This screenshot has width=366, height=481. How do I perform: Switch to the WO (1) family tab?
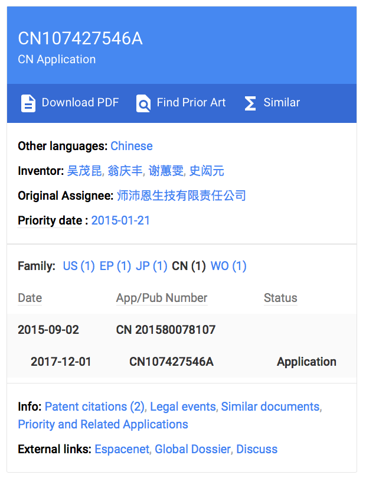coord(228,266)
